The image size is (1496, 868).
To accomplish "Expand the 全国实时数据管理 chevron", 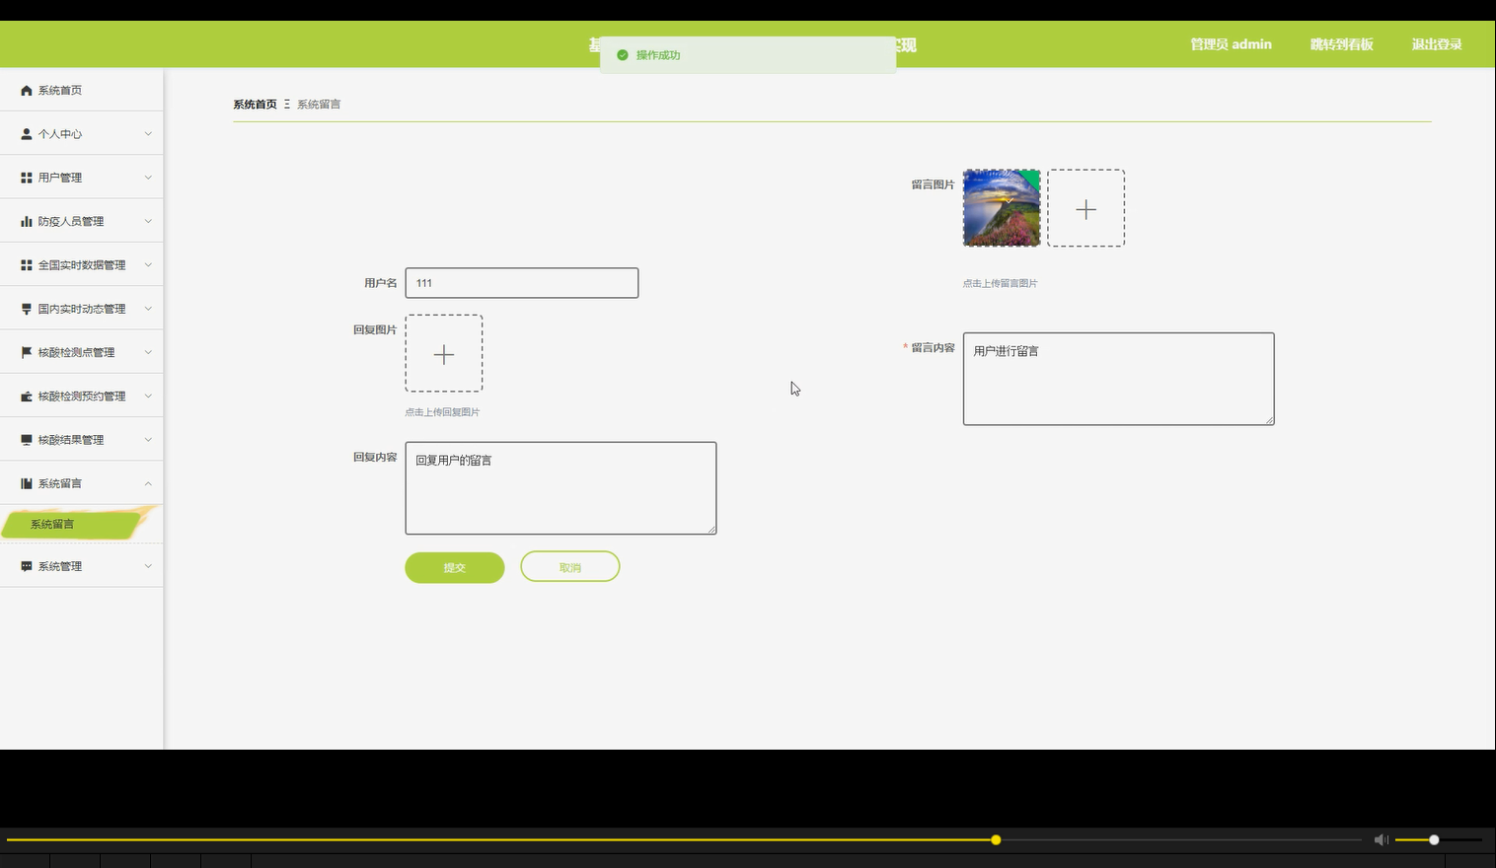I will tap(148, 265).
